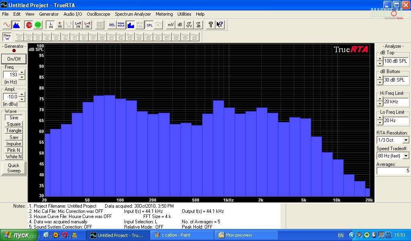Click the generator Freq value field
This screenshot has width=411, height=241.
11,75
